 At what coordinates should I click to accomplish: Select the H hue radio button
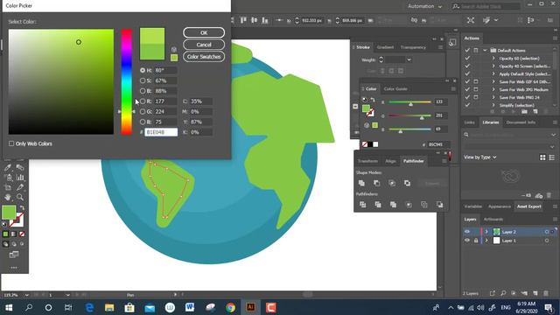pyautogui.click(x=143, y=70)
